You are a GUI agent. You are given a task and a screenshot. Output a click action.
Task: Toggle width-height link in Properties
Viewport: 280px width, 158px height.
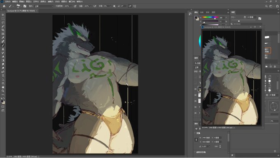click(196, 140)
